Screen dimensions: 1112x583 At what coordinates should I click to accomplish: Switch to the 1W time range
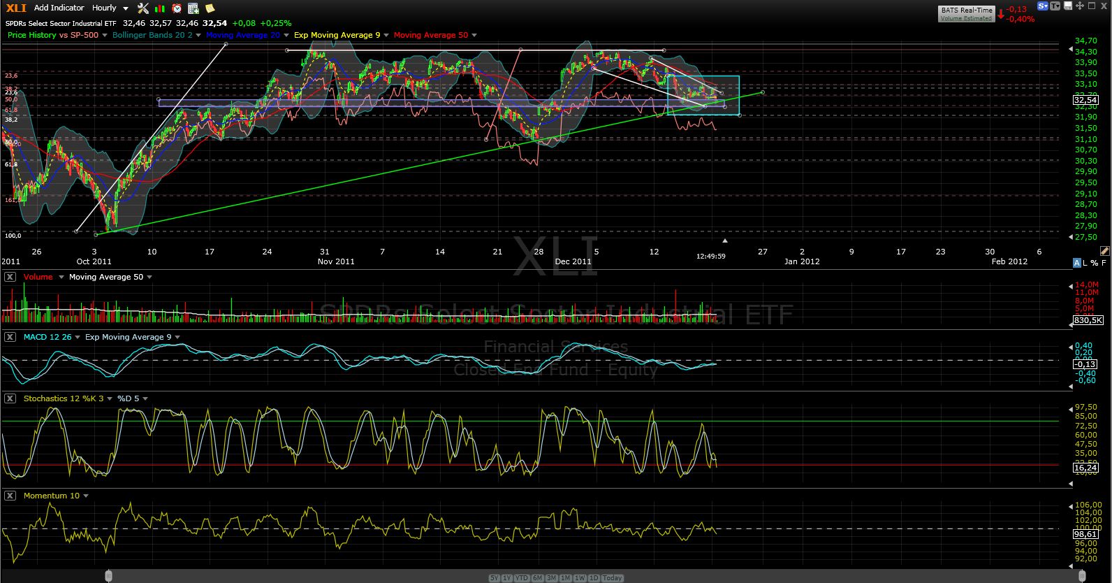[x=579, y=578]
